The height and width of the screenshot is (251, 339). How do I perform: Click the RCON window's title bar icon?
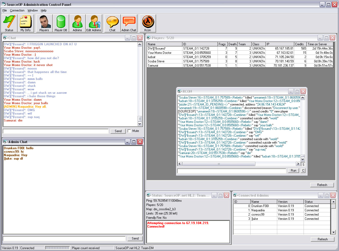pos(180,91)
